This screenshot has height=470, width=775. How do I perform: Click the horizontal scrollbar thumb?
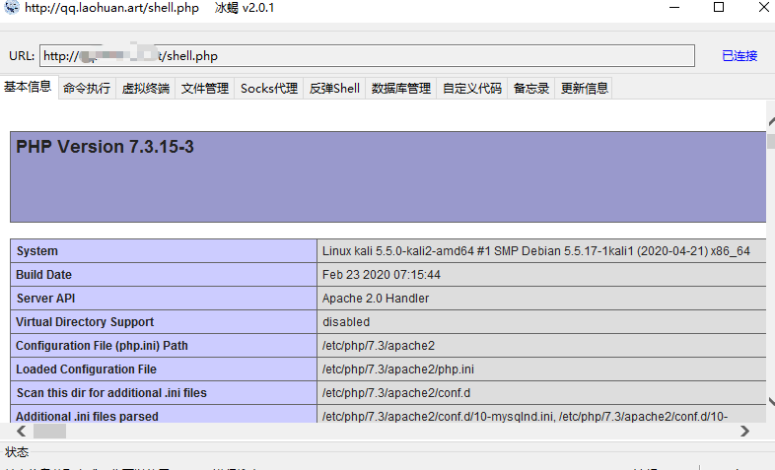(49, 431)
